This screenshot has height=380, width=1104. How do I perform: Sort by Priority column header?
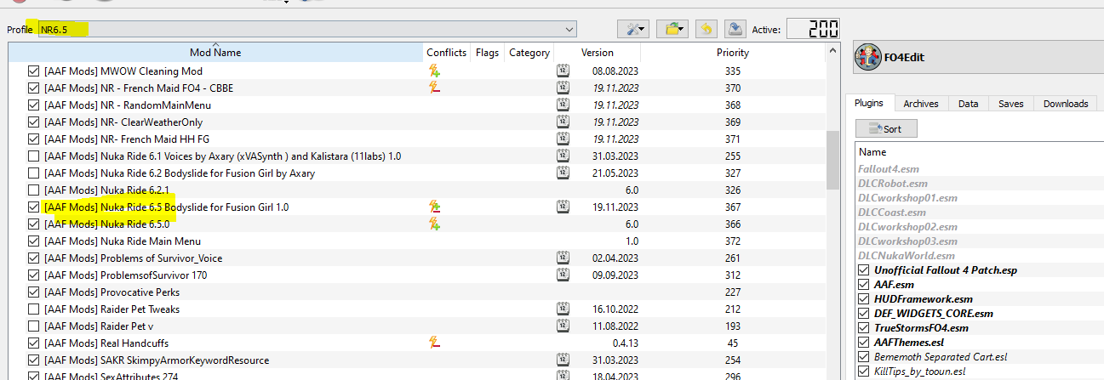point(733,52)
